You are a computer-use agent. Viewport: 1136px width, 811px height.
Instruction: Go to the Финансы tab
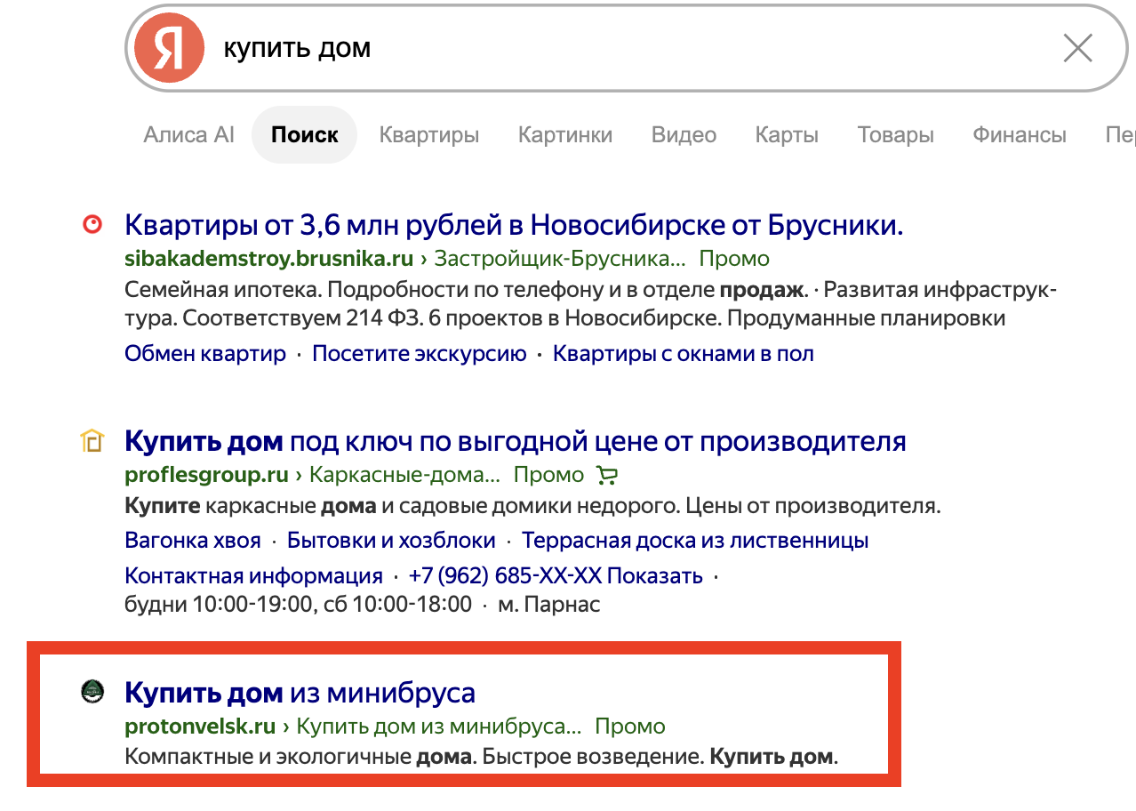(x=1020, y=135)
